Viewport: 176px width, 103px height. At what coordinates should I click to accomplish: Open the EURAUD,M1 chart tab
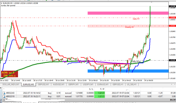pyautogui.click(x=103, y=84)
